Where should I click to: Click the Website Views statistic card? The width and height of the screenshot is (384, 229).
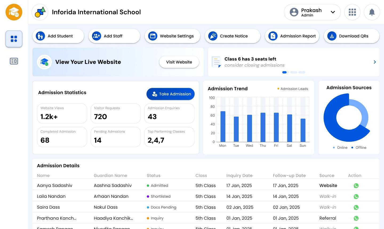(62, 113)
